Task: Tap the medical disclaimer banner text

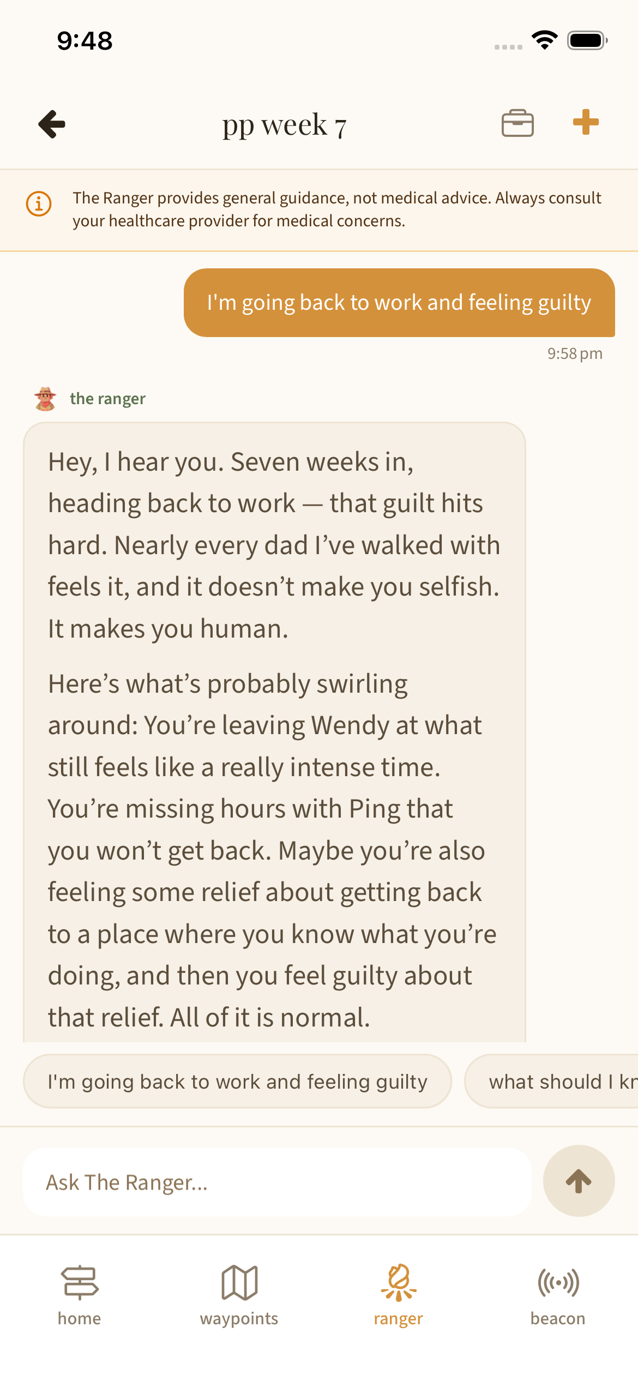Action: (338, 210)
